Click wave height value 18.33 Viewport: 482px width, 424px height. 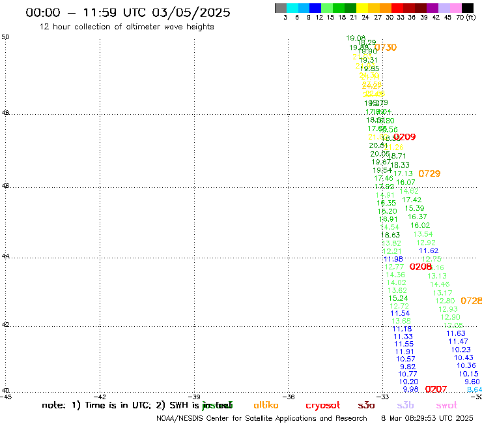pos(400,165)
